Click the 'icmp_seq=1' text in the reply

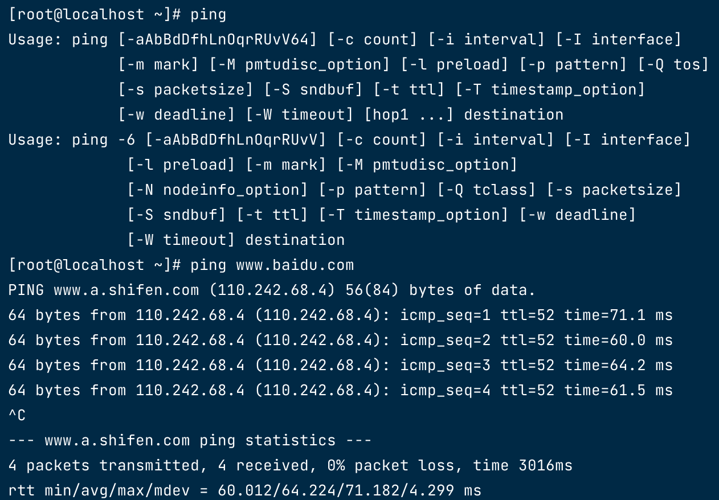(x=446, y=315)
